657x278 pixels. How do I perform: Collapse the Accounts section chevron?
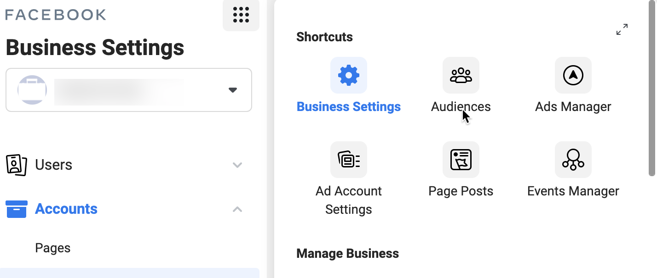tap(237, 209)
